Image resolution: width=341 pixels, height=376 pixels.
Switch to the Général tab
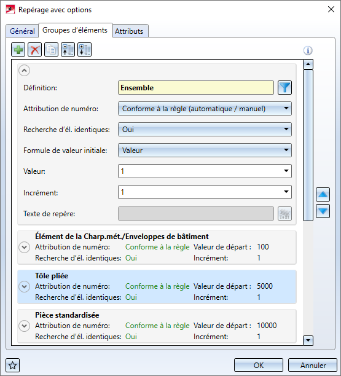tap(22, 31)
